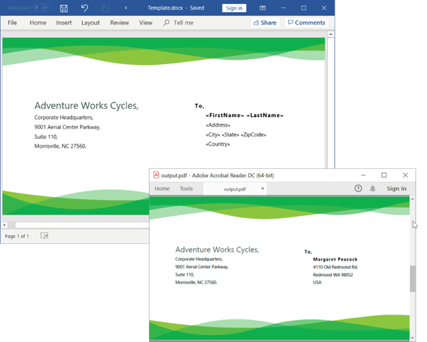
Task: Open the Comments pane in Word
Action: point(306,23)
